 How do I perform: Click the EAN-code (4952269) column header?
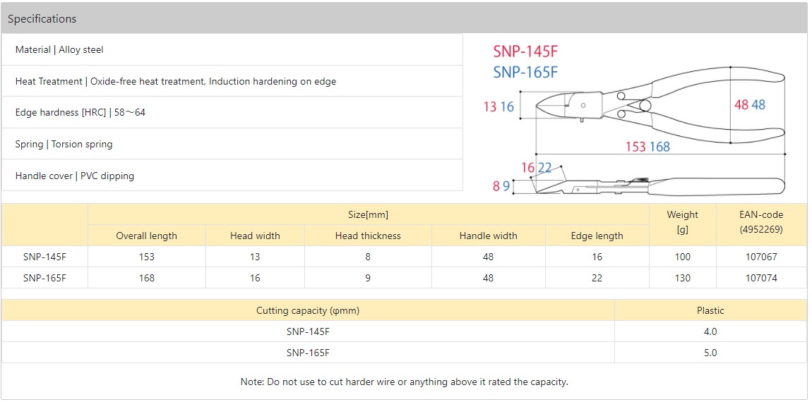[x=762, y=224]
